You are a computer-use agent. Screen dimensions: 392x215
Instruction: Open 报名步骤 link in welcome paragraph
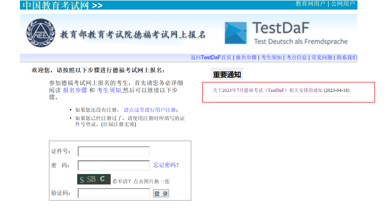pyautogui.click(x=75, y=90)
